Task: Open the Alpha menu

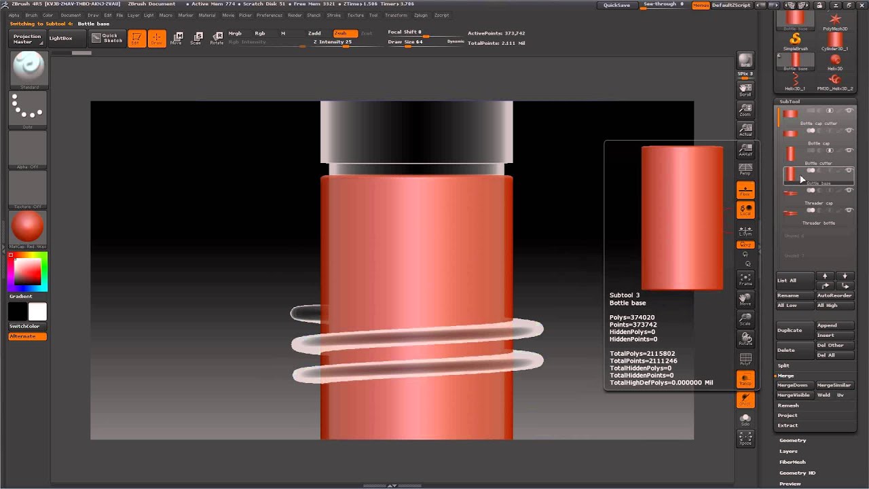Action: 14,15
